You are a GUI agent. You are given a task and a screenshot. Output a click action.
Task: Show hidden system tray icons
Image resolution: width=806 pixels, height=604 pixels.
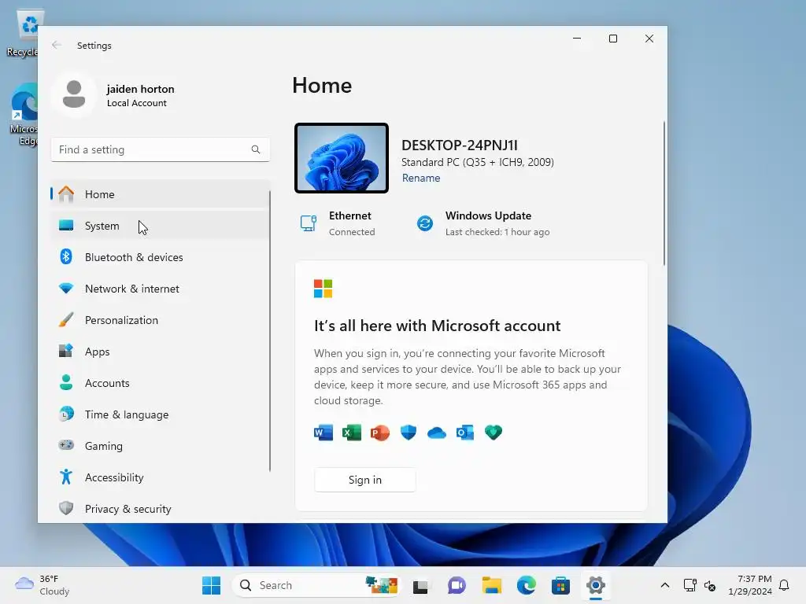(664, 585)
